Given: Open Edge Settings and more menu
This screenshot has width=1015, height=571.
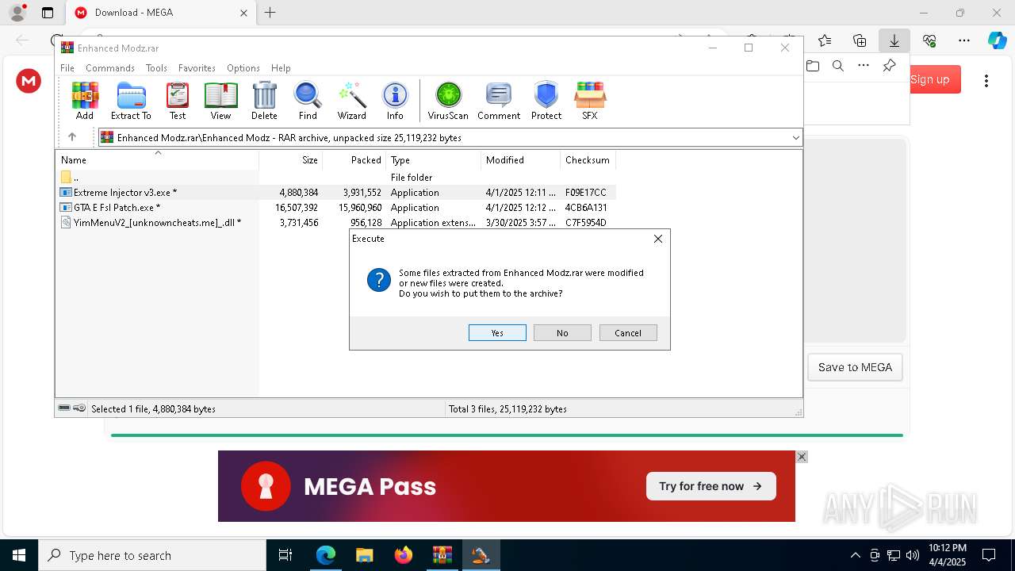Looking at the screenshot, I should (x=964, y=40).
